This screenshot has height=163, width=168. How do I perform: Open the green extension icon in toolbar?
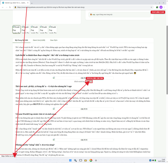pyautogui.click(x=157, y=7)
